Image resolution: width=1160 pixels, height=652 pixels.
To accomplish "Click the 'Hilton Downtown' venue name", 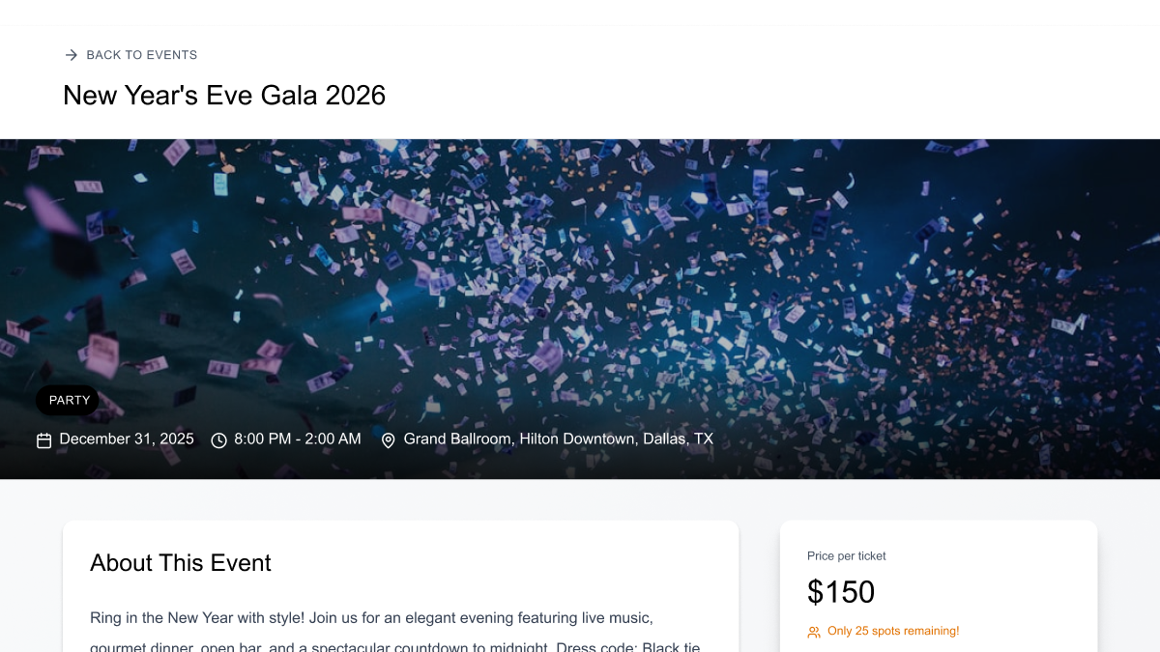I will coord(577,439).
